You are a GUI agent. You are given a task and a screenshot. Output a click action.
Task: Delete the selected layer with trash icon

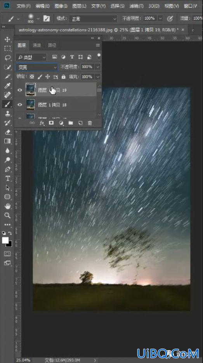click(90, 123)
